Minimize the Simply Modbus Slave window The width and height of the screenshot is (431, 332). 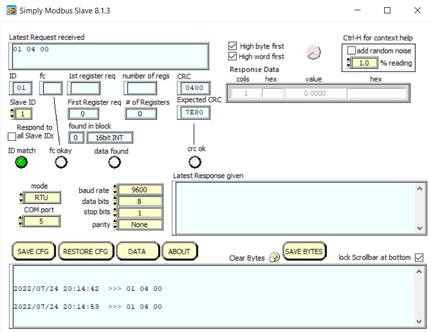tap(357, 10)
